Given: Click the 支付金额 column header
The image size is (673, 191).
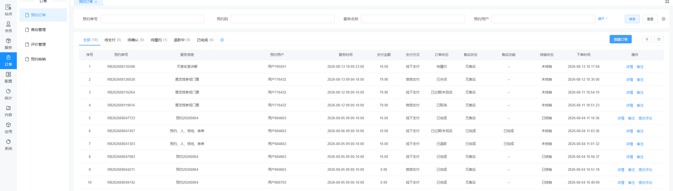Looking at the screenshot, I should (x=384, y=55).
